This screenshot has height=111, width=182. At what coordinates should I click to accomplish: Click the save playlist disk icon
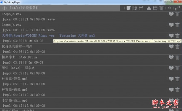[141, 8]
